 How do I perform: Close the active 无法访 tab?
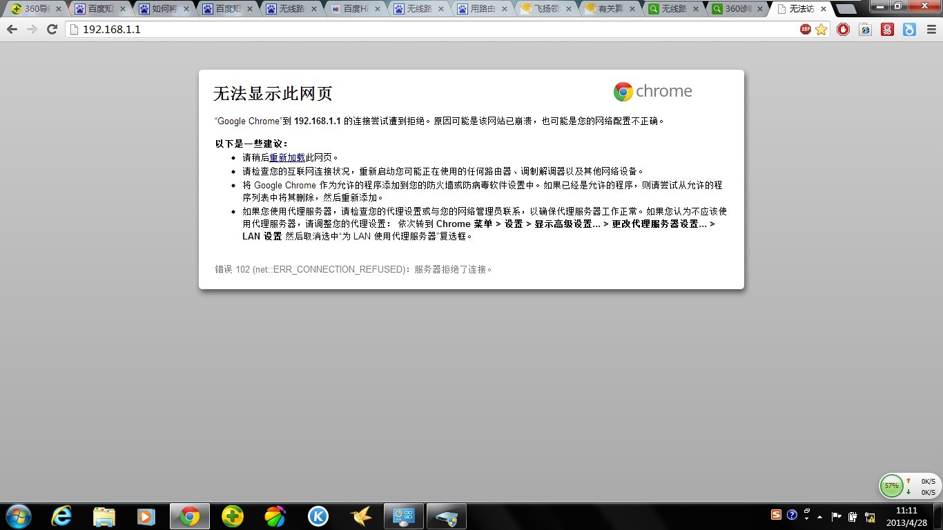point(823,10)
